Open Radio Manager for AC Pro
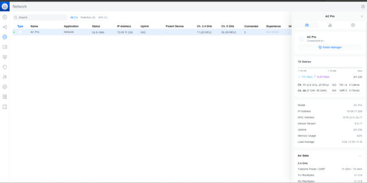This screenshot has width=367, height=183. [x=330, y=47]
